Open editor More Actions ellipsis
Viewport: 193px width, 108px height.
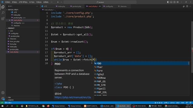click(190, 6)
